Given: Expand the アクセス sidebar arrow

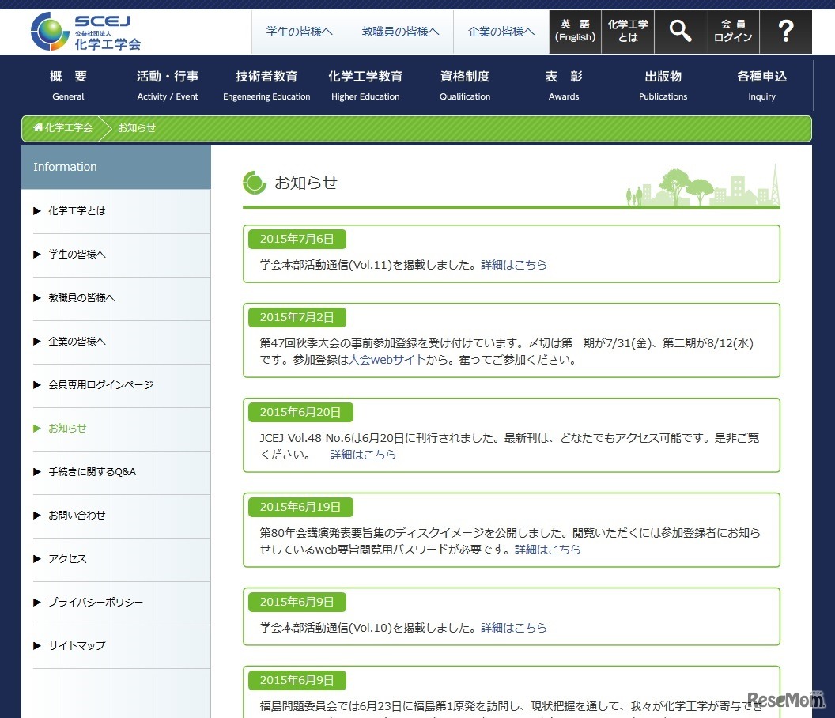Looking at the screenshot, I should (x=36, y=558).
